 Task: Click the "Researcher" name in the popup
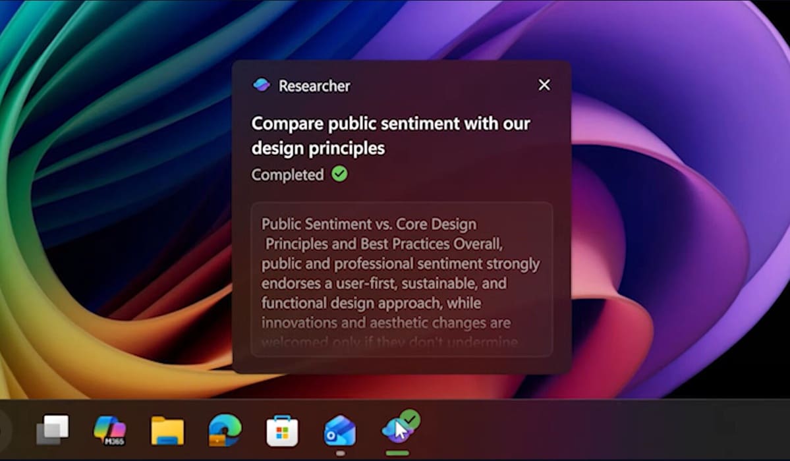[314, 86]
